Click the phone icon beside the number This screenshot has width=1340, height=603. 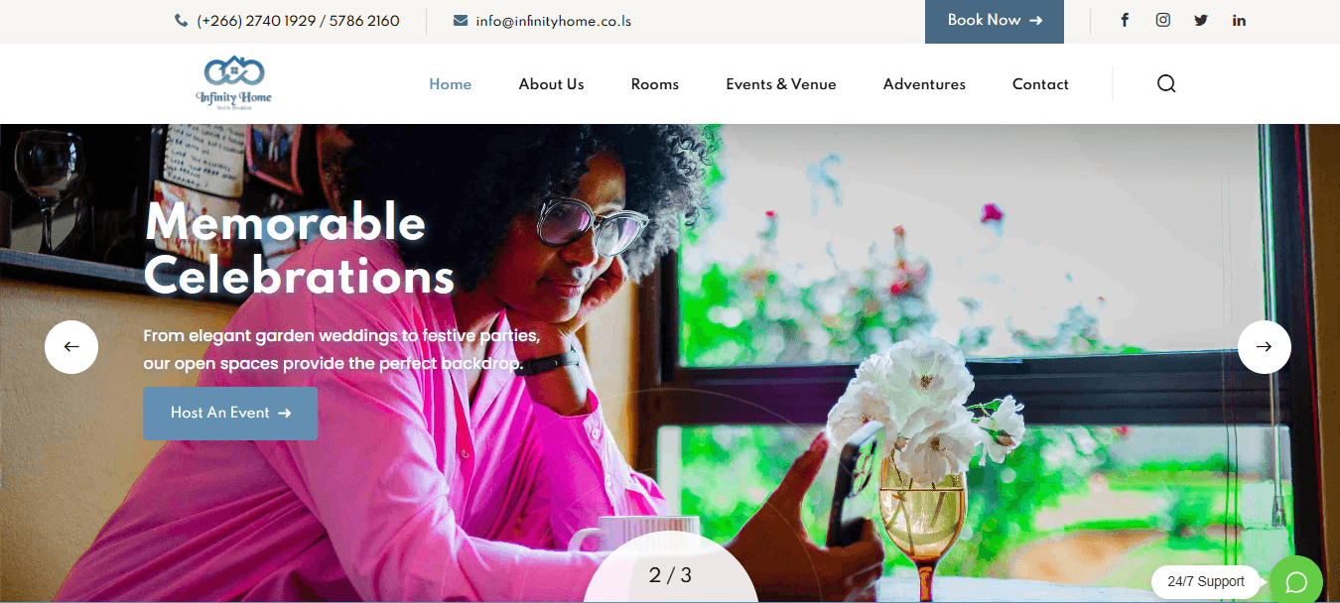pos(181,21)
